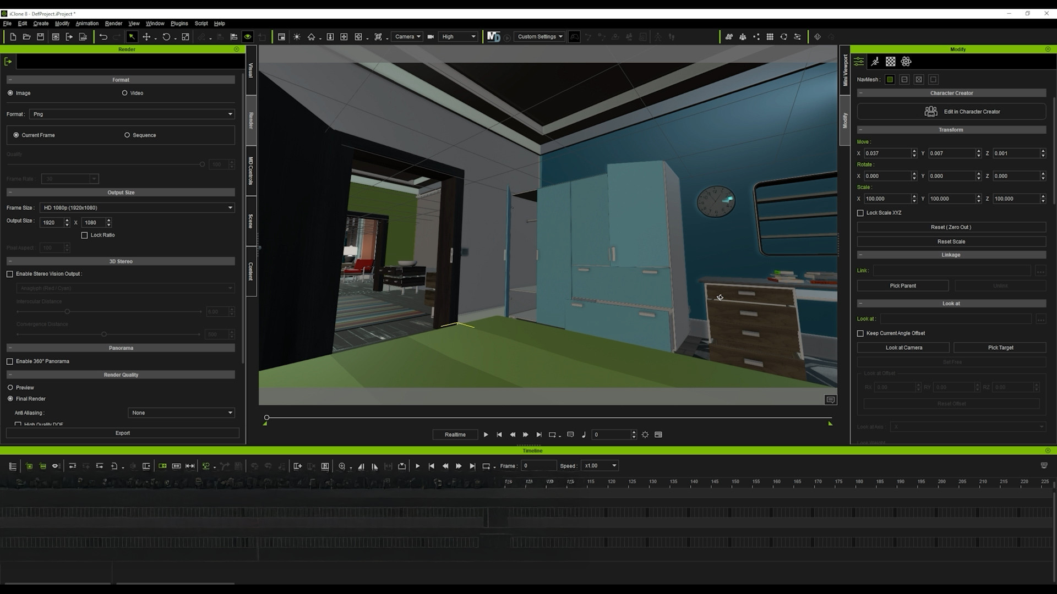
Task: Open the Camera selection dropdown
Action: coord(407,37)
